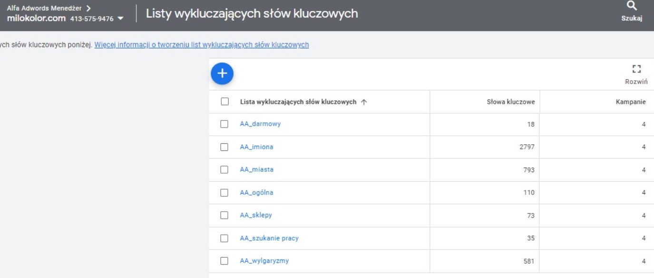Click the sort arrow beside list name header
The height and width of the screenshot is (278, 654).
click(364, 102)
